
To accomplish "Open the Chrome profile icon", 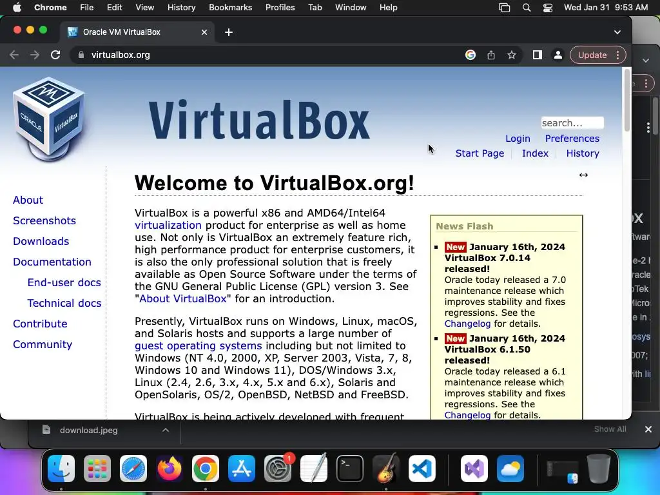I will (x=558, y=55).
